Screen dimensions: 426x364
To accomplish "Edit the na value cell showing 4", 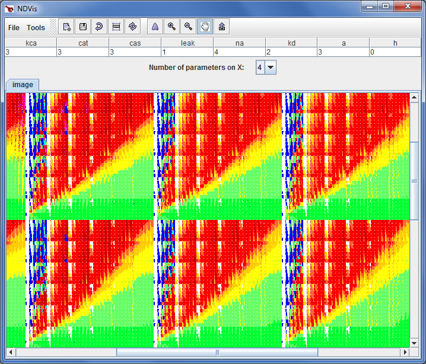I will point(239,52).
